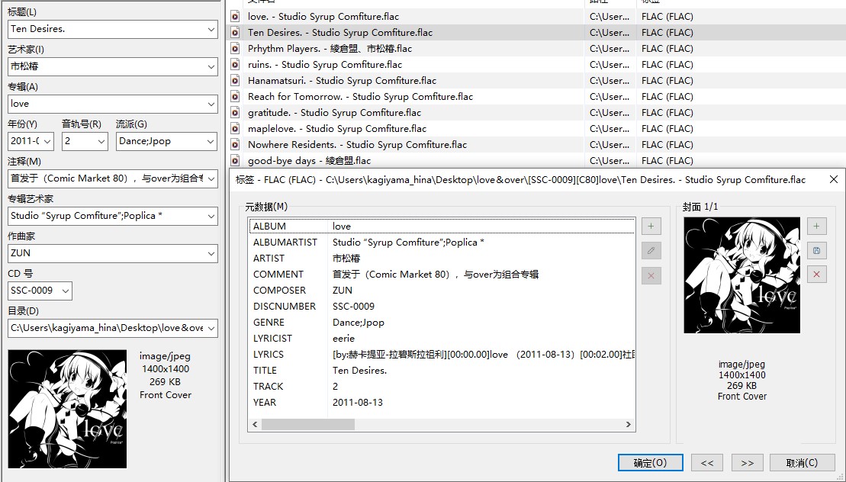Viewport: 846px width, 482px height.
Task: Remove the selected metadata field with X icon
Action: click(651, 275)
